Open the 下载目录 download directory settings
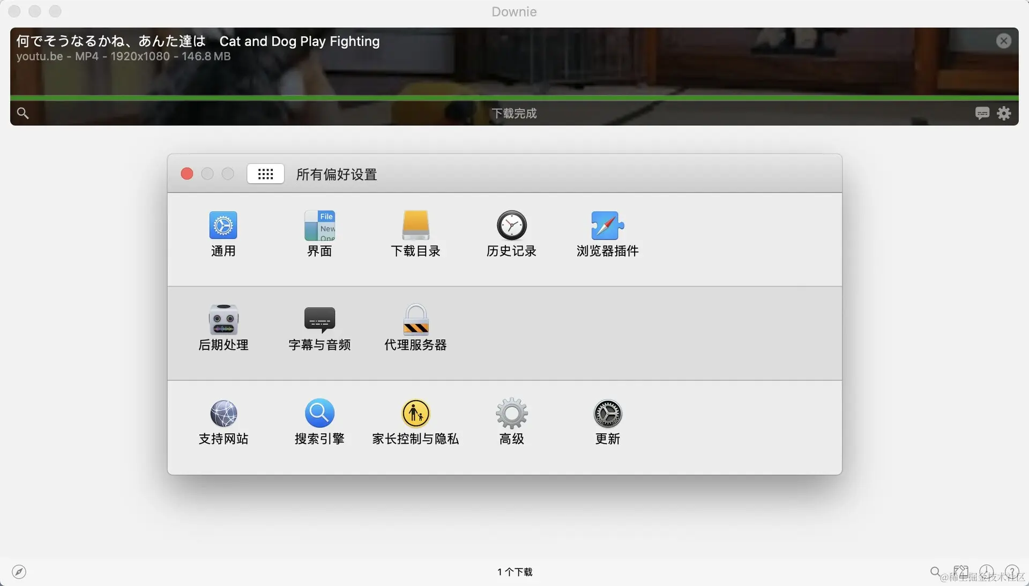Image resolution: width=1029 pixels, height=586 pixels. click(415, 234)
